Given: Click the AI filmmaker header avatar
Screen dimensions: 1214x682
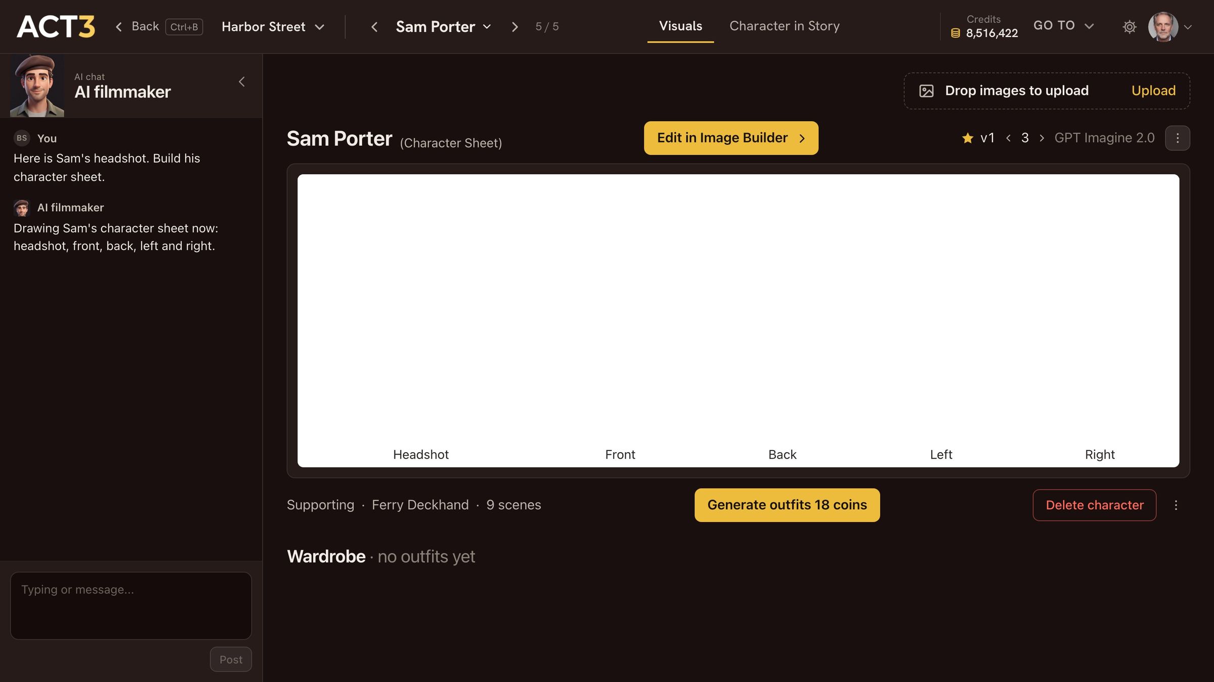Looking at the screenshot, I should pyautogui.click(x=37, y=85).
